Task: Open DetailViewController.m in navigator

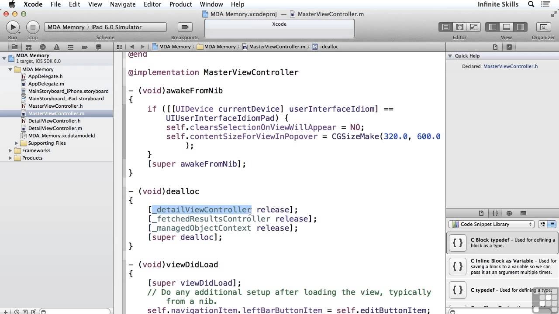Action: pos(55,128)
